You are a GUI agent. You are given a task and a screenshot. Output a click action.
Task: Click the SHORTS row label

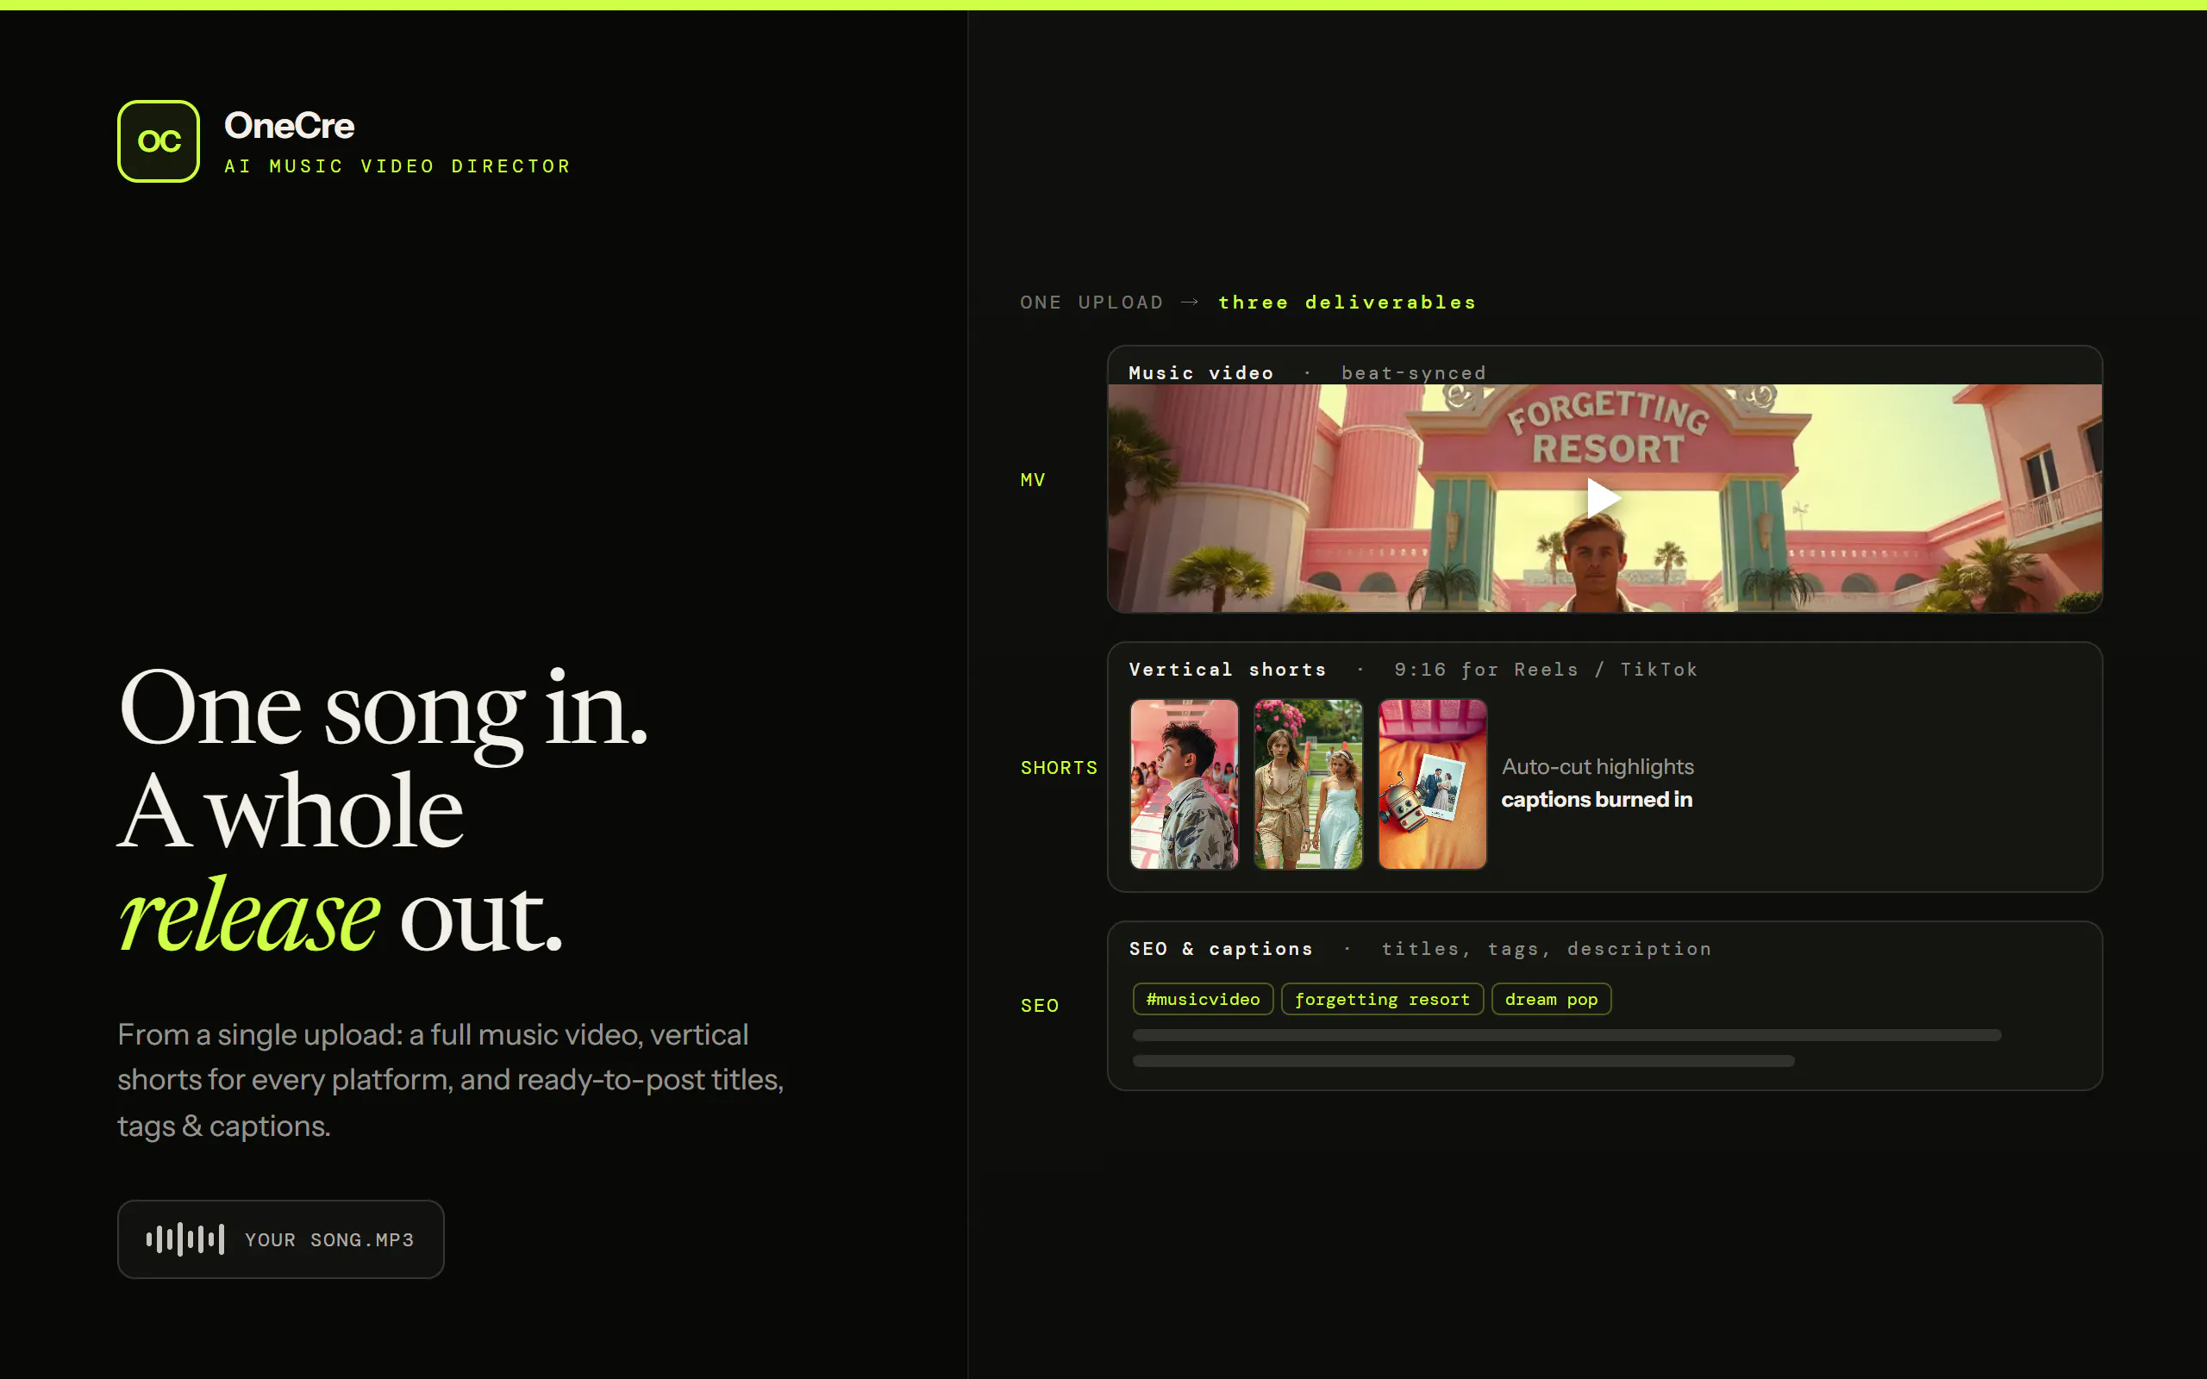pyautogui.click(x=1059, y=768)
